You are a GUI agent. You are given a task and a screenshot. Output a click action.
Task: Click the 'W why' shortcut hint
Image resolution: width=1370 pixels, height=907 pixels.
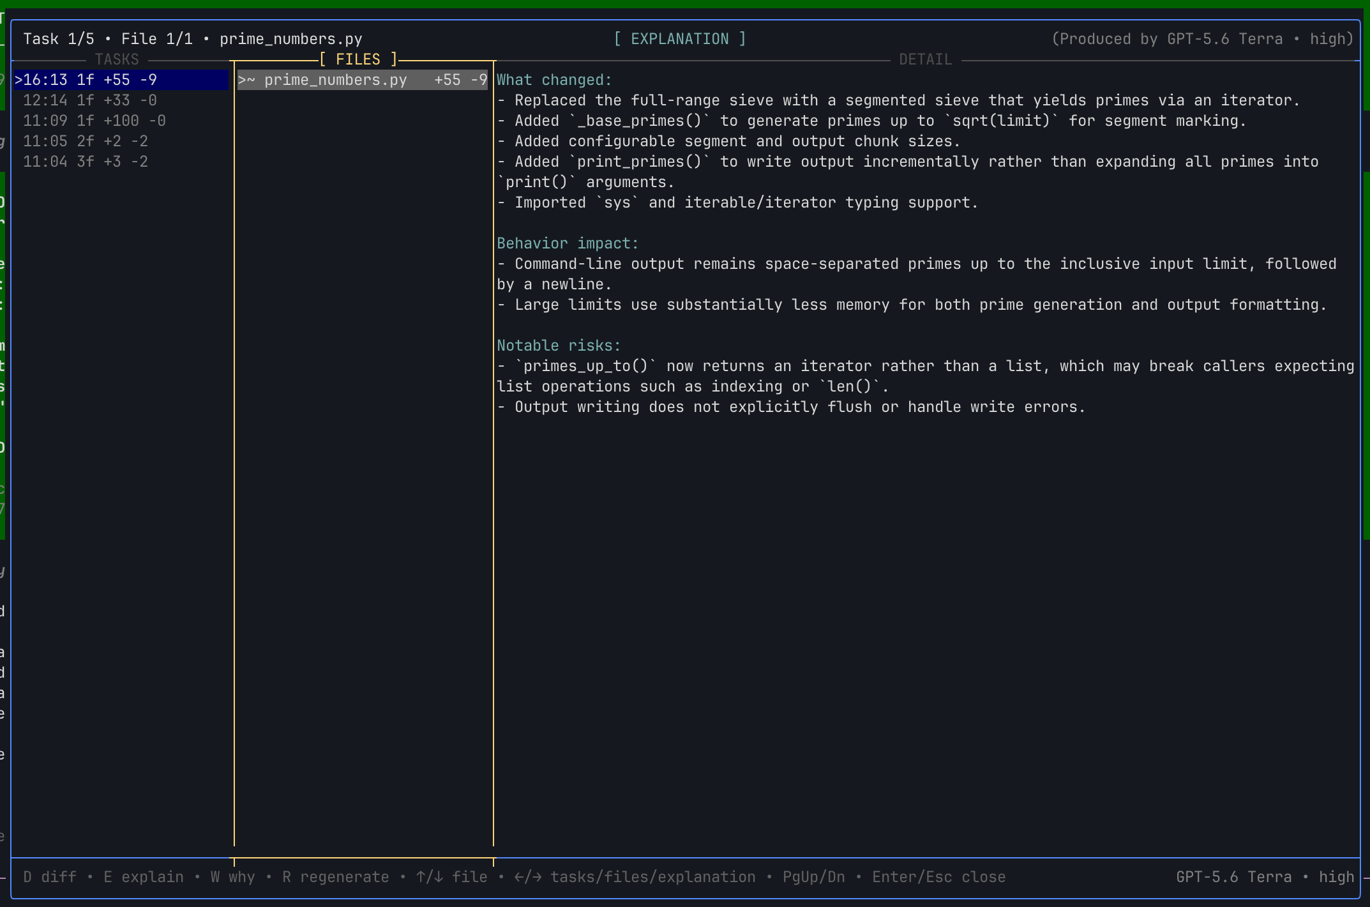233,877
